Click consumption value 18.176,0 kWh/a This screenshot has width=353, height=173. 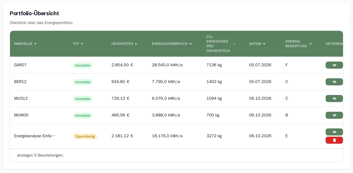[167, 136]
